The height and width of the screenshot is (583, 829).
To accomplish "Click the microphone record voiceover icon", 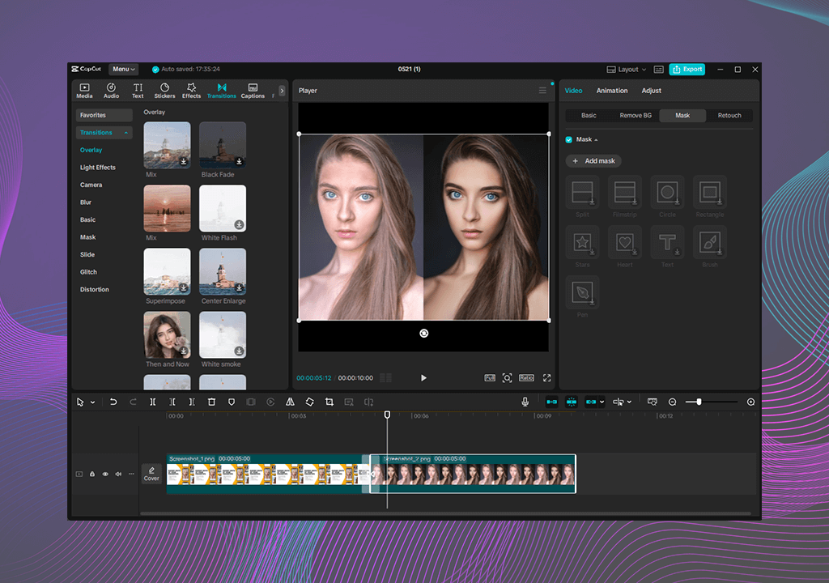I will tap(525, 402).
